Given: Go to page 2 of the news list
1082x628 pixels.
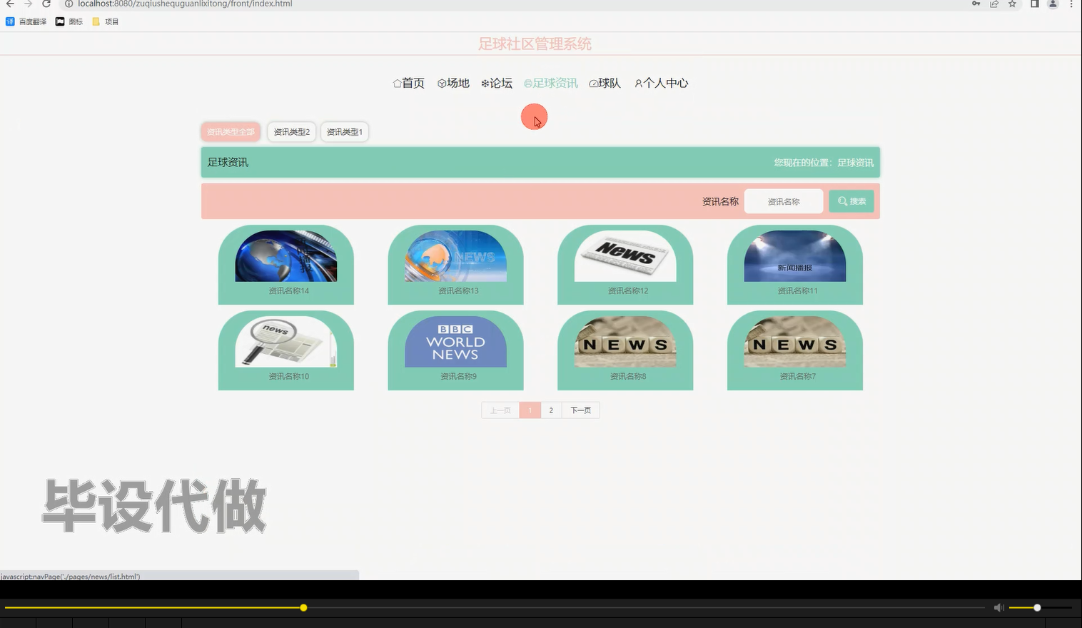Looking at the screenshot, I should 550,410.
